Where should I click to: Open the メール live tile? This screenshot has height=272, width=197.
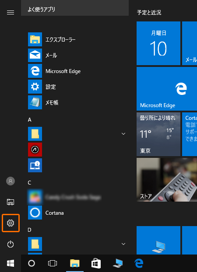click(x=190, y=43)
